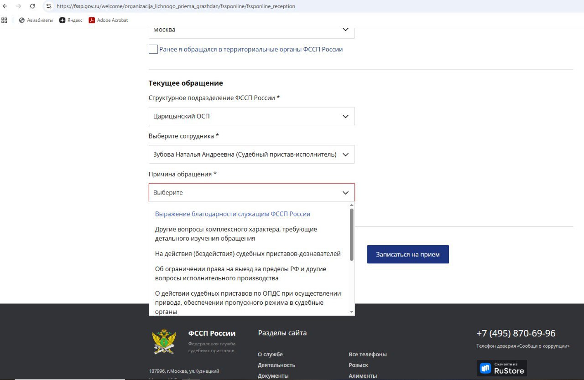Open the Adobe Acrobat bookmark
The height and width of the screenshot is (380, 584).
point(108,20)
